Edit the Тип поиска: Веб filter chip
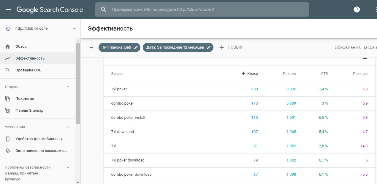Screen dimensions: 377x184 point(120,47)
